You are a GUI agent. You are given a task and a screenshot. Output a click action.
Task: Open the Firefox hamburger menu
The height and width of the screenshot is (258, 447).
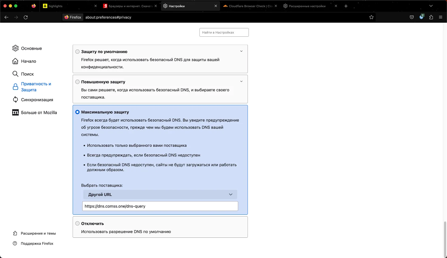[x=440, y=17]
